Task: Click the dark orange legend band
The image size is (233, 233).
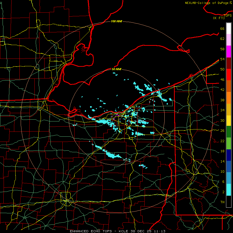Action: pyautogui.click(x=229, y=86)
